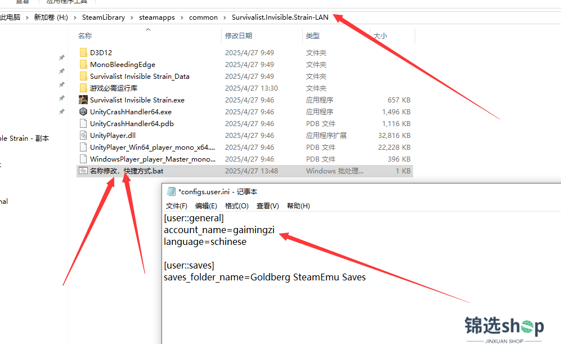This screenshot has width=561, height=344.
Task: Click the "应用程序扩展" type of UnityPlayer.dll
Action: 326,135
